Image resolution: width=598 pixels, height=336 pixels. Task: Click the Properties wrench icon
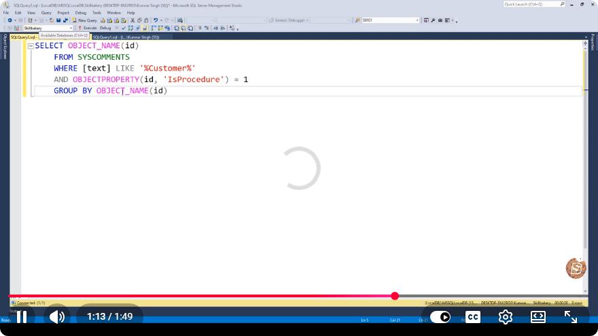[434, 20]
